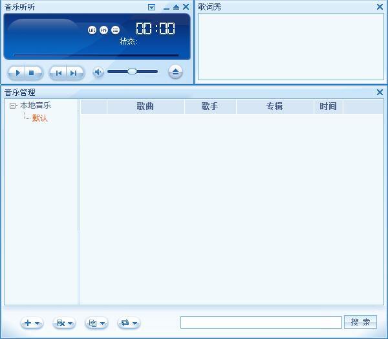Start playback with the play button
Screen dimensions: 388x339
coord(17,73)
